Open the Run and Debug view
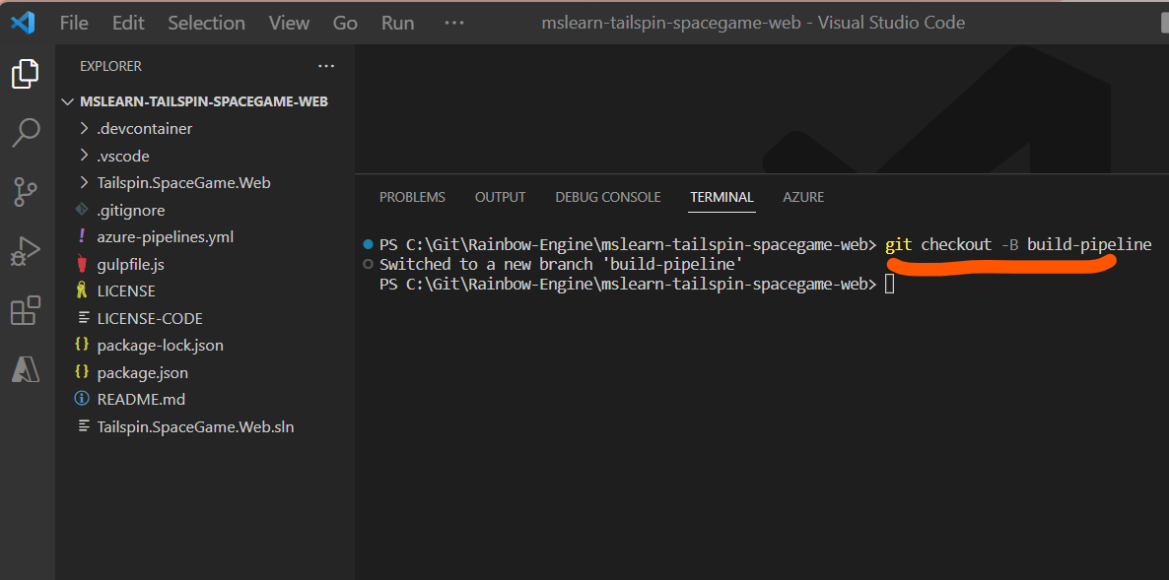 click(25, 251)
